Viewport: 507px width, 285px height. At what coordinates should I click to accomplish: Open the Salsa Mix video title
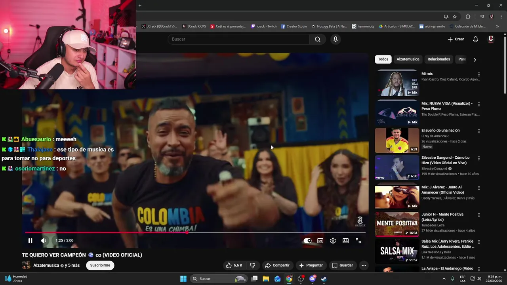[448, 244]
